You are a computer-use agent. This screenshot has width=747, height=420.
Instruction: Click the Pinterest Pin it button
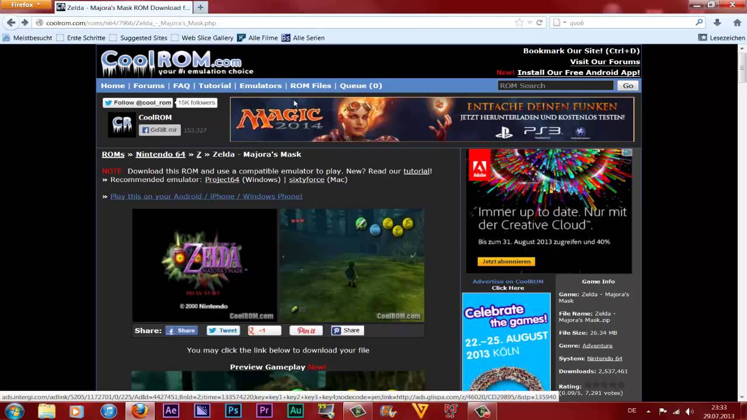(x=306, y=330)
